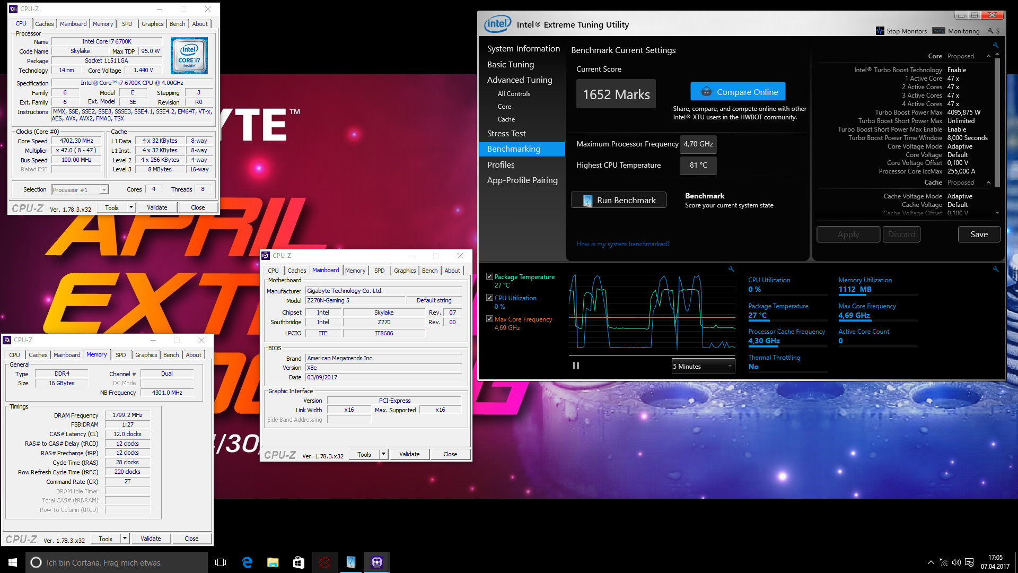Open the Action Center notifications icon
This screenshot has height=573, width=1018.
[970, 562]
